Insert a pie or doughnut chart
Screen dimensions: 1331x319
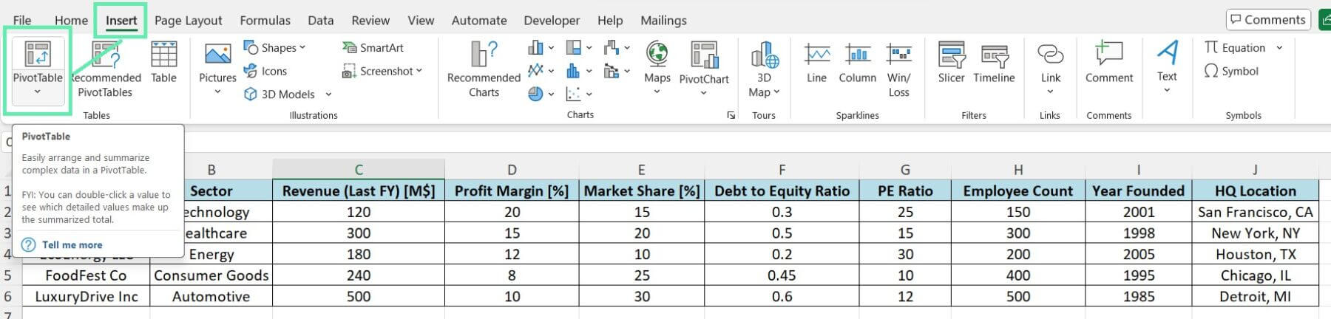[541, 94]
